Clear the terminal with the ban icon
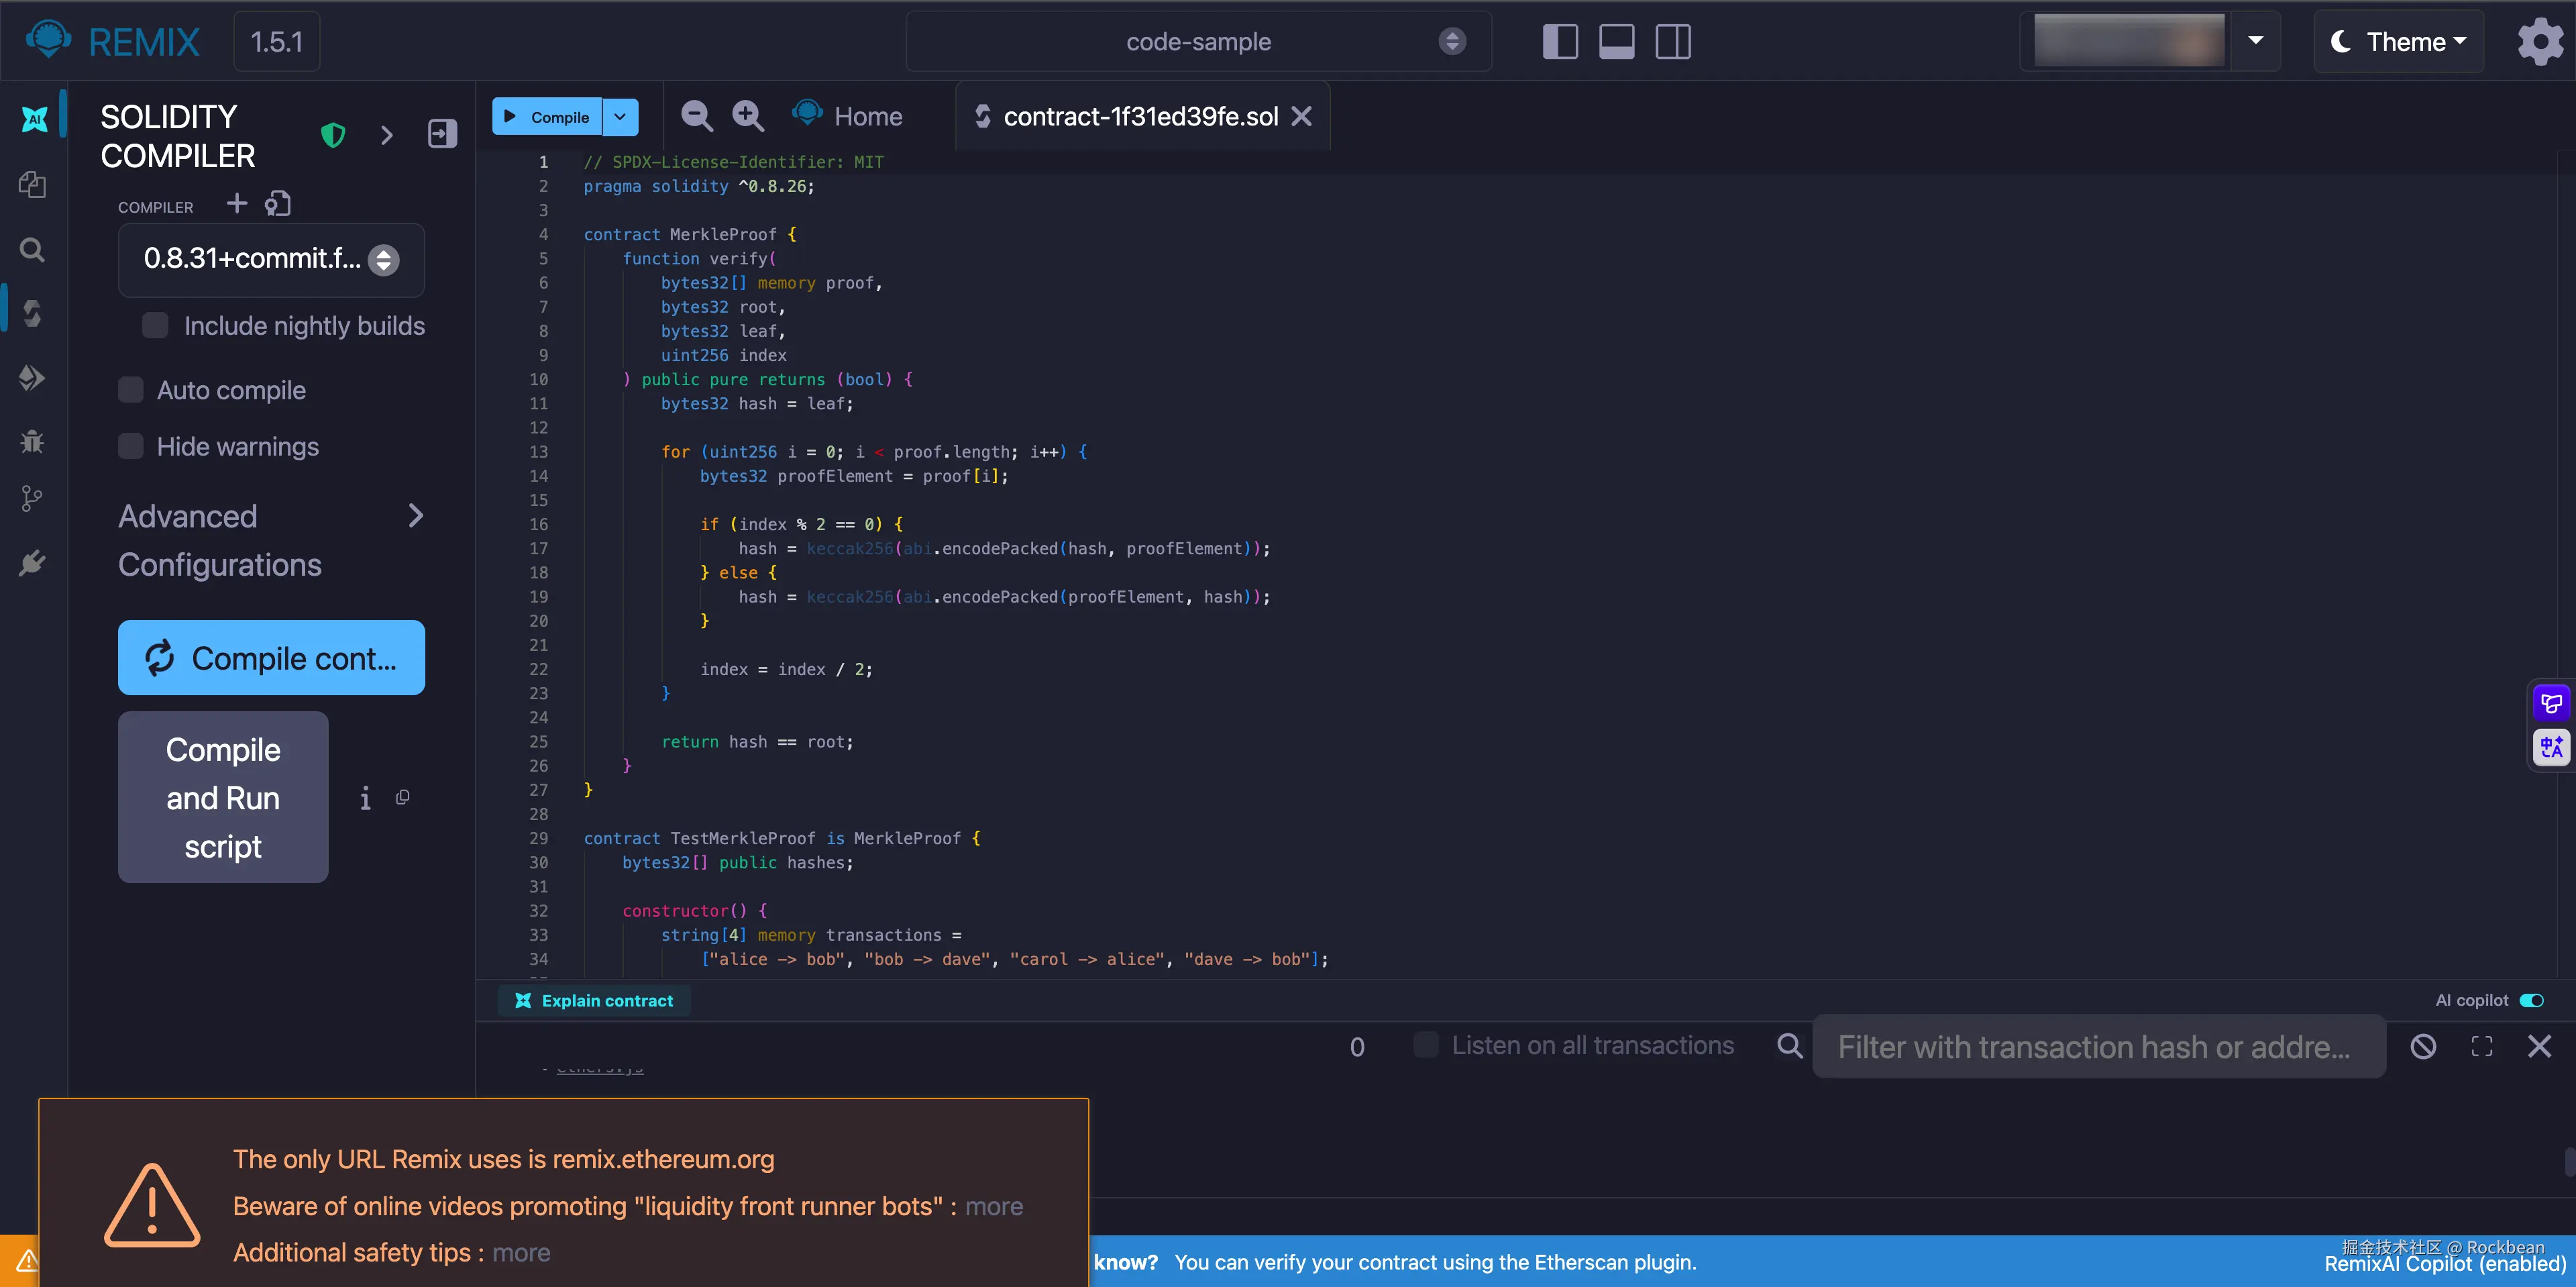The image size is (2576, 1287). [2422, 1046]
